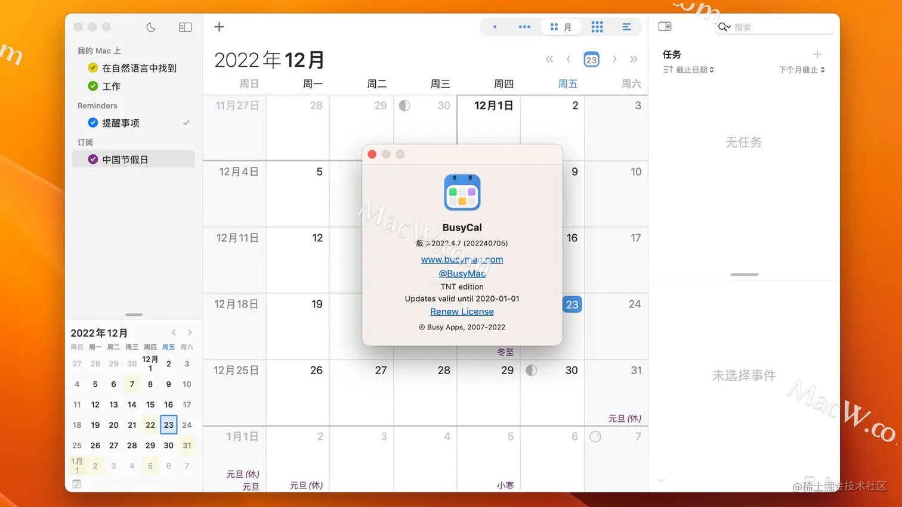The height and width of the screenshot is (507, 902).
Task: Select day 7 in mini calendar
Action: pos(132,384)
